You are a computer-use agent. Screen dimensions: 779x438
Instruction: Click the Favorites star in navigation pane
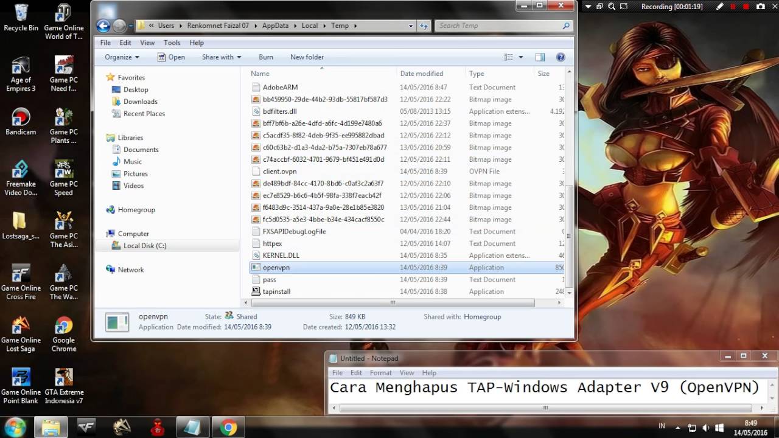tap(110, 77)
